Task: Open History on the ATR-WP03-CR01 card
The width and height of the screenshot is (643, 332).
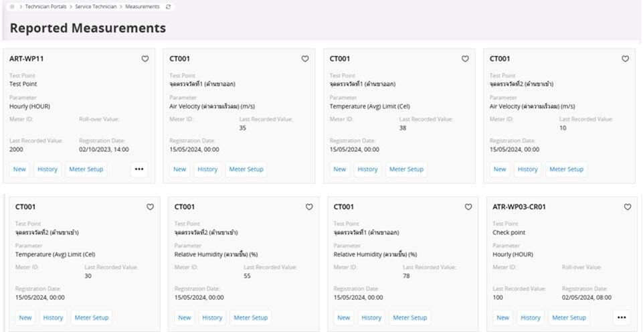Action: pyautogui.click(x=531, y=318)
